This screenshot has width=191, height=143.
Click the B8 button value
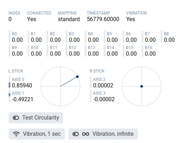click(x=169, y=40)
